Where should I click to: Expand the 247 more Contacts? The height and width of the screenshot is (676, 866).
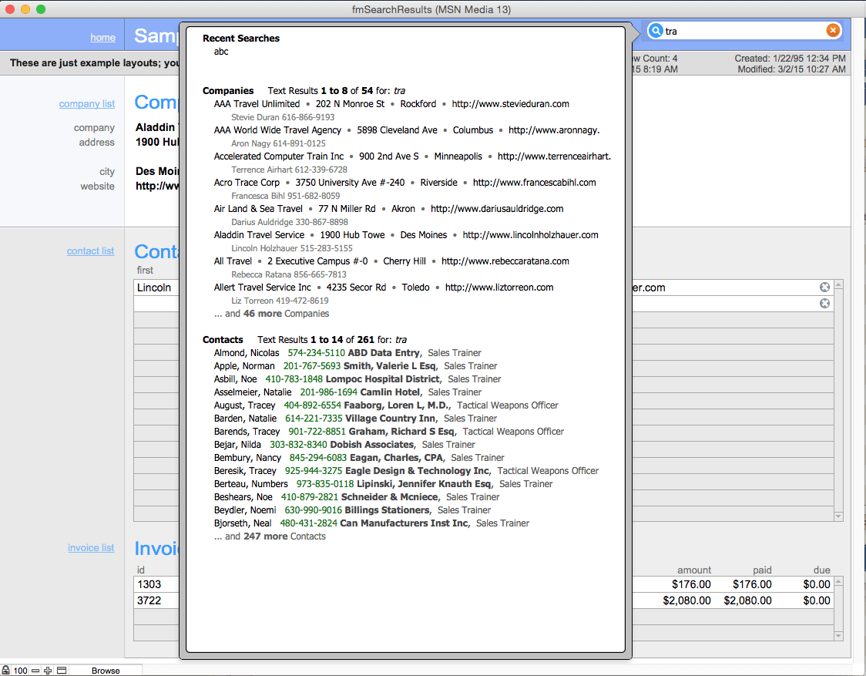pos(270,536)
